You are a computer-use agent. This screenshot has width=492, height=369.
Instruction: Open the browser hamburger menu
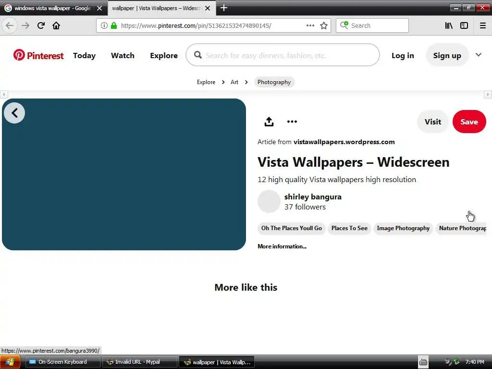point(483,25)
